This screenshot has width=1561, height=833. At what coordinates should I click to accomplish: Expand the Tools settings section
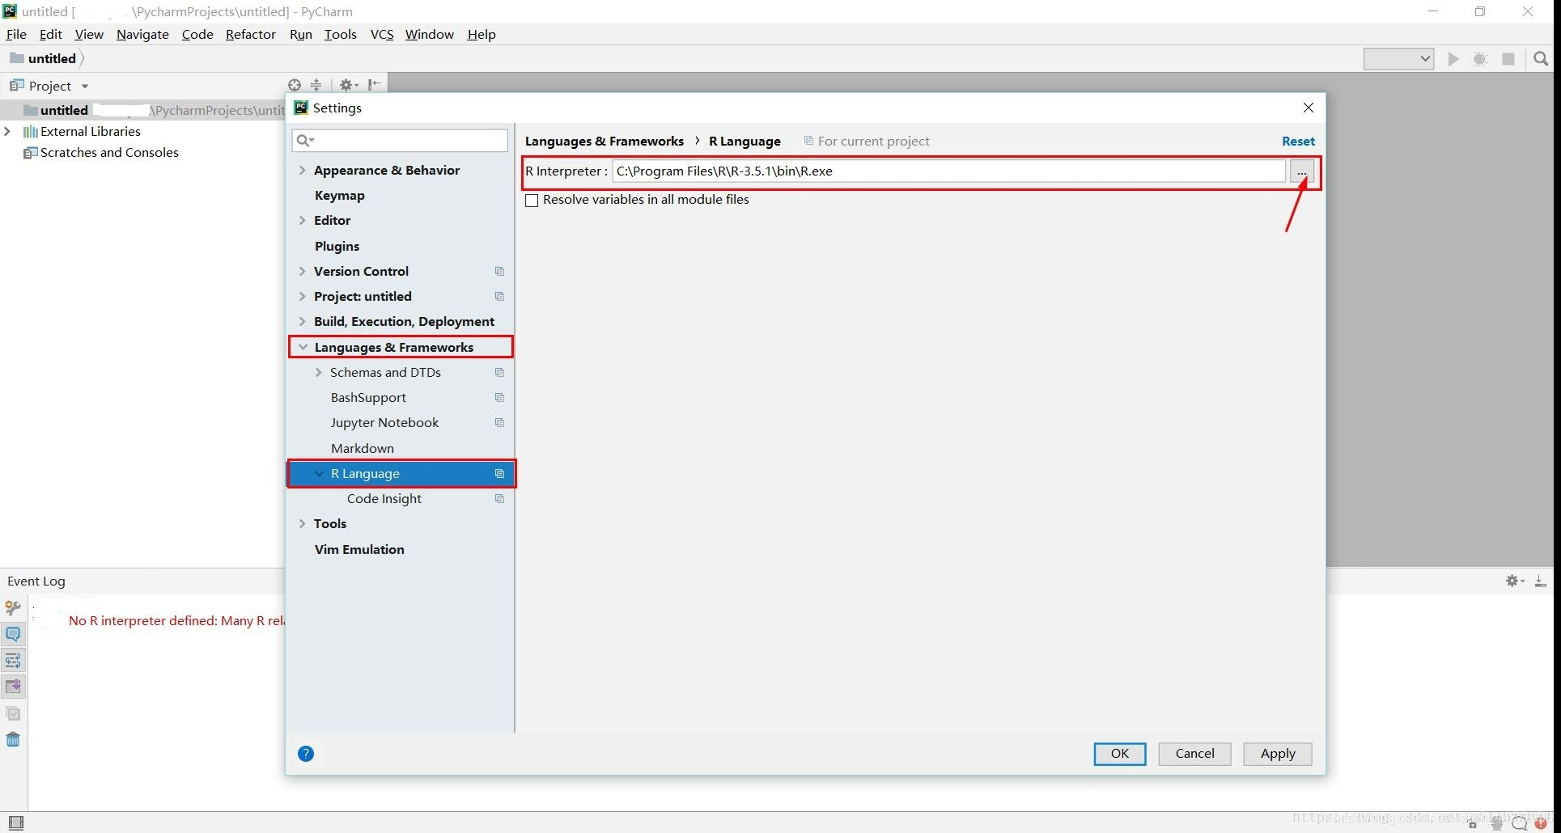[x=303, y=523]
